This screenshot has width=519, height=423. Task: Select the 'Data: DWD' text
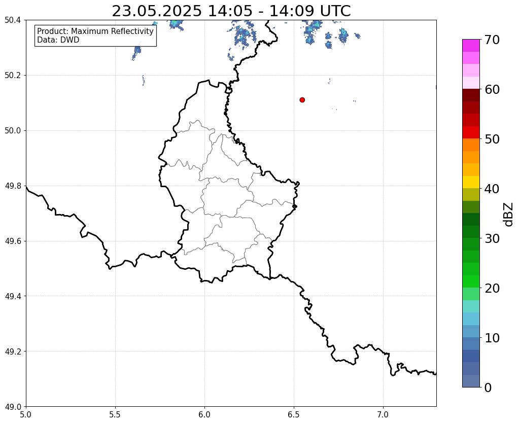(x=58, y=40)
